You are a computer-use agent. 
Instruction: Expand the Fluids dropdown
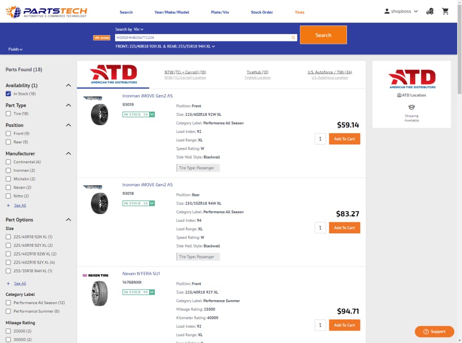[x=15, y=49]
